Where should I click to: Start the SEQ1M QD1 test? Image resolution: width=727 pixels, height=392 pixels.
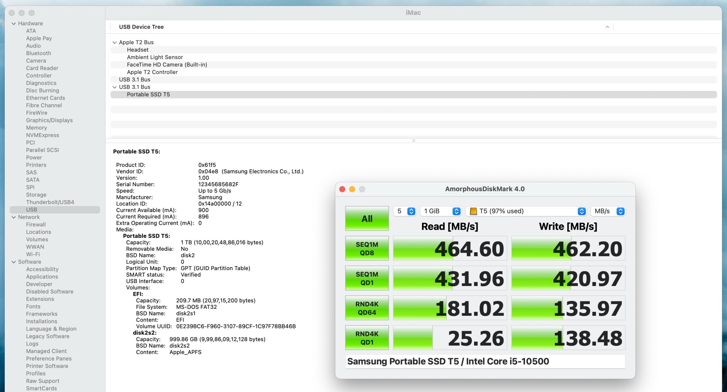click(367, 278)
